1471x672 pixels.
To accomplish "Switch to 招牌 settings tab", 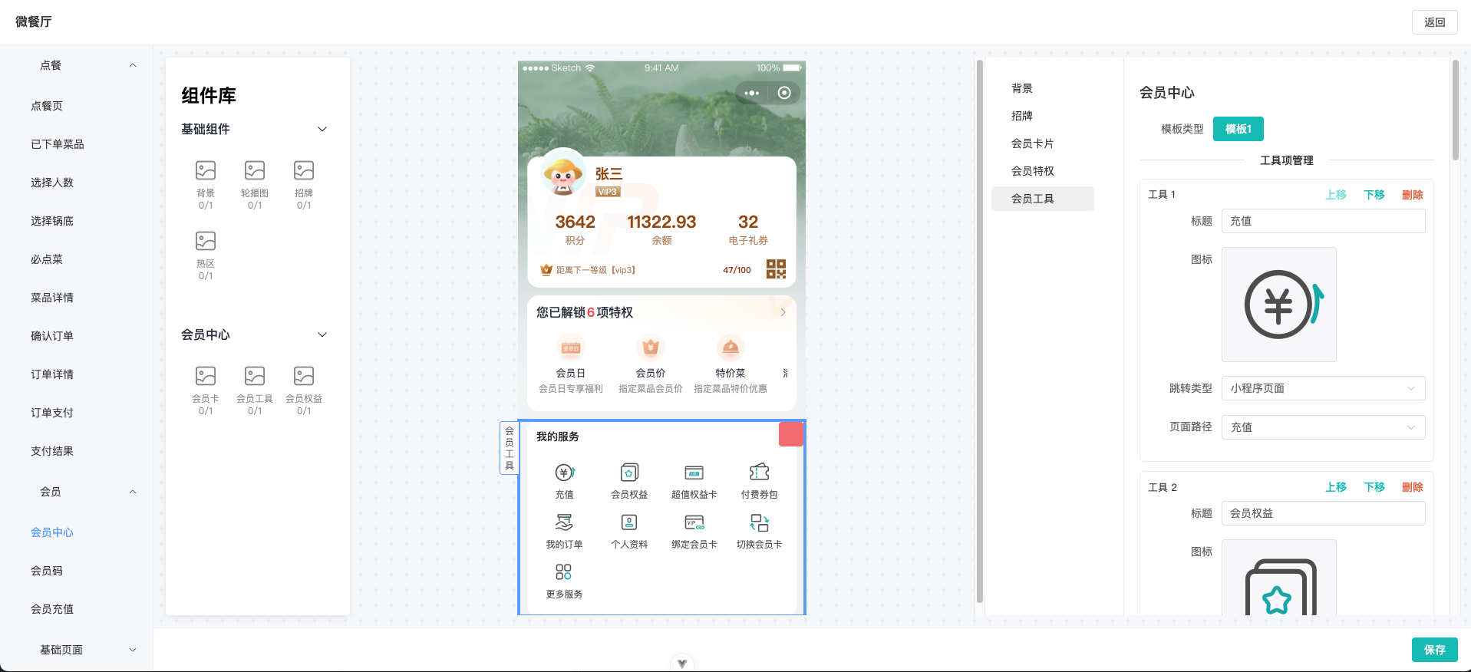I will click(x=1042, y=116).
